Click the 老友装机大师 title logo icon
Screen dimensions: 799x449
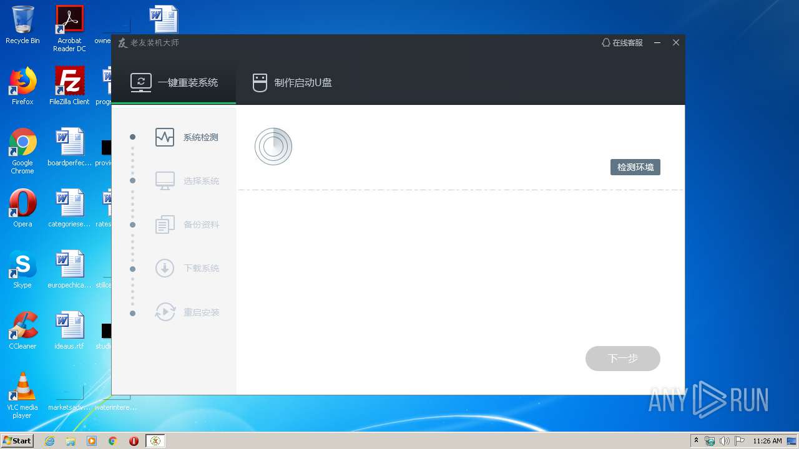click(x=123, y=43)
